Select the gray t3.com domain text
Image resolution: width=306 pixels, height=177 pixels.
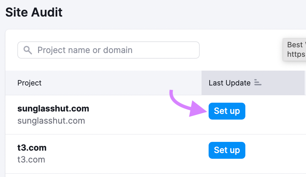coord(31,159)
